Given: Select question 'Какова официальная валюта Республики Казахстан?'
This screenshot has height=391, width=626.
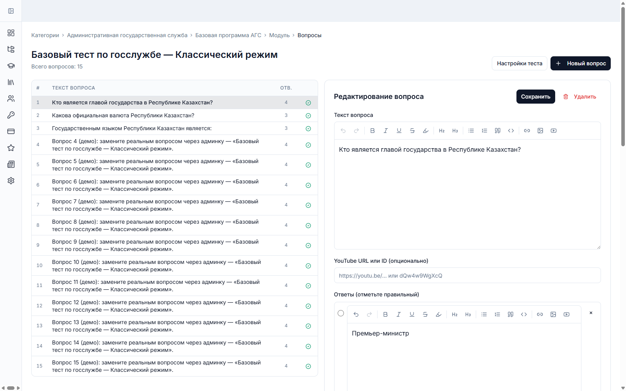Looking at the screenshot, I should coord(174,115).
